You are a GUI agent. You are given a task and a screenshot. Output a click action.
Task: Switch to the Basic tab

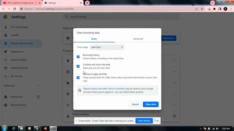tap(94, 39)
